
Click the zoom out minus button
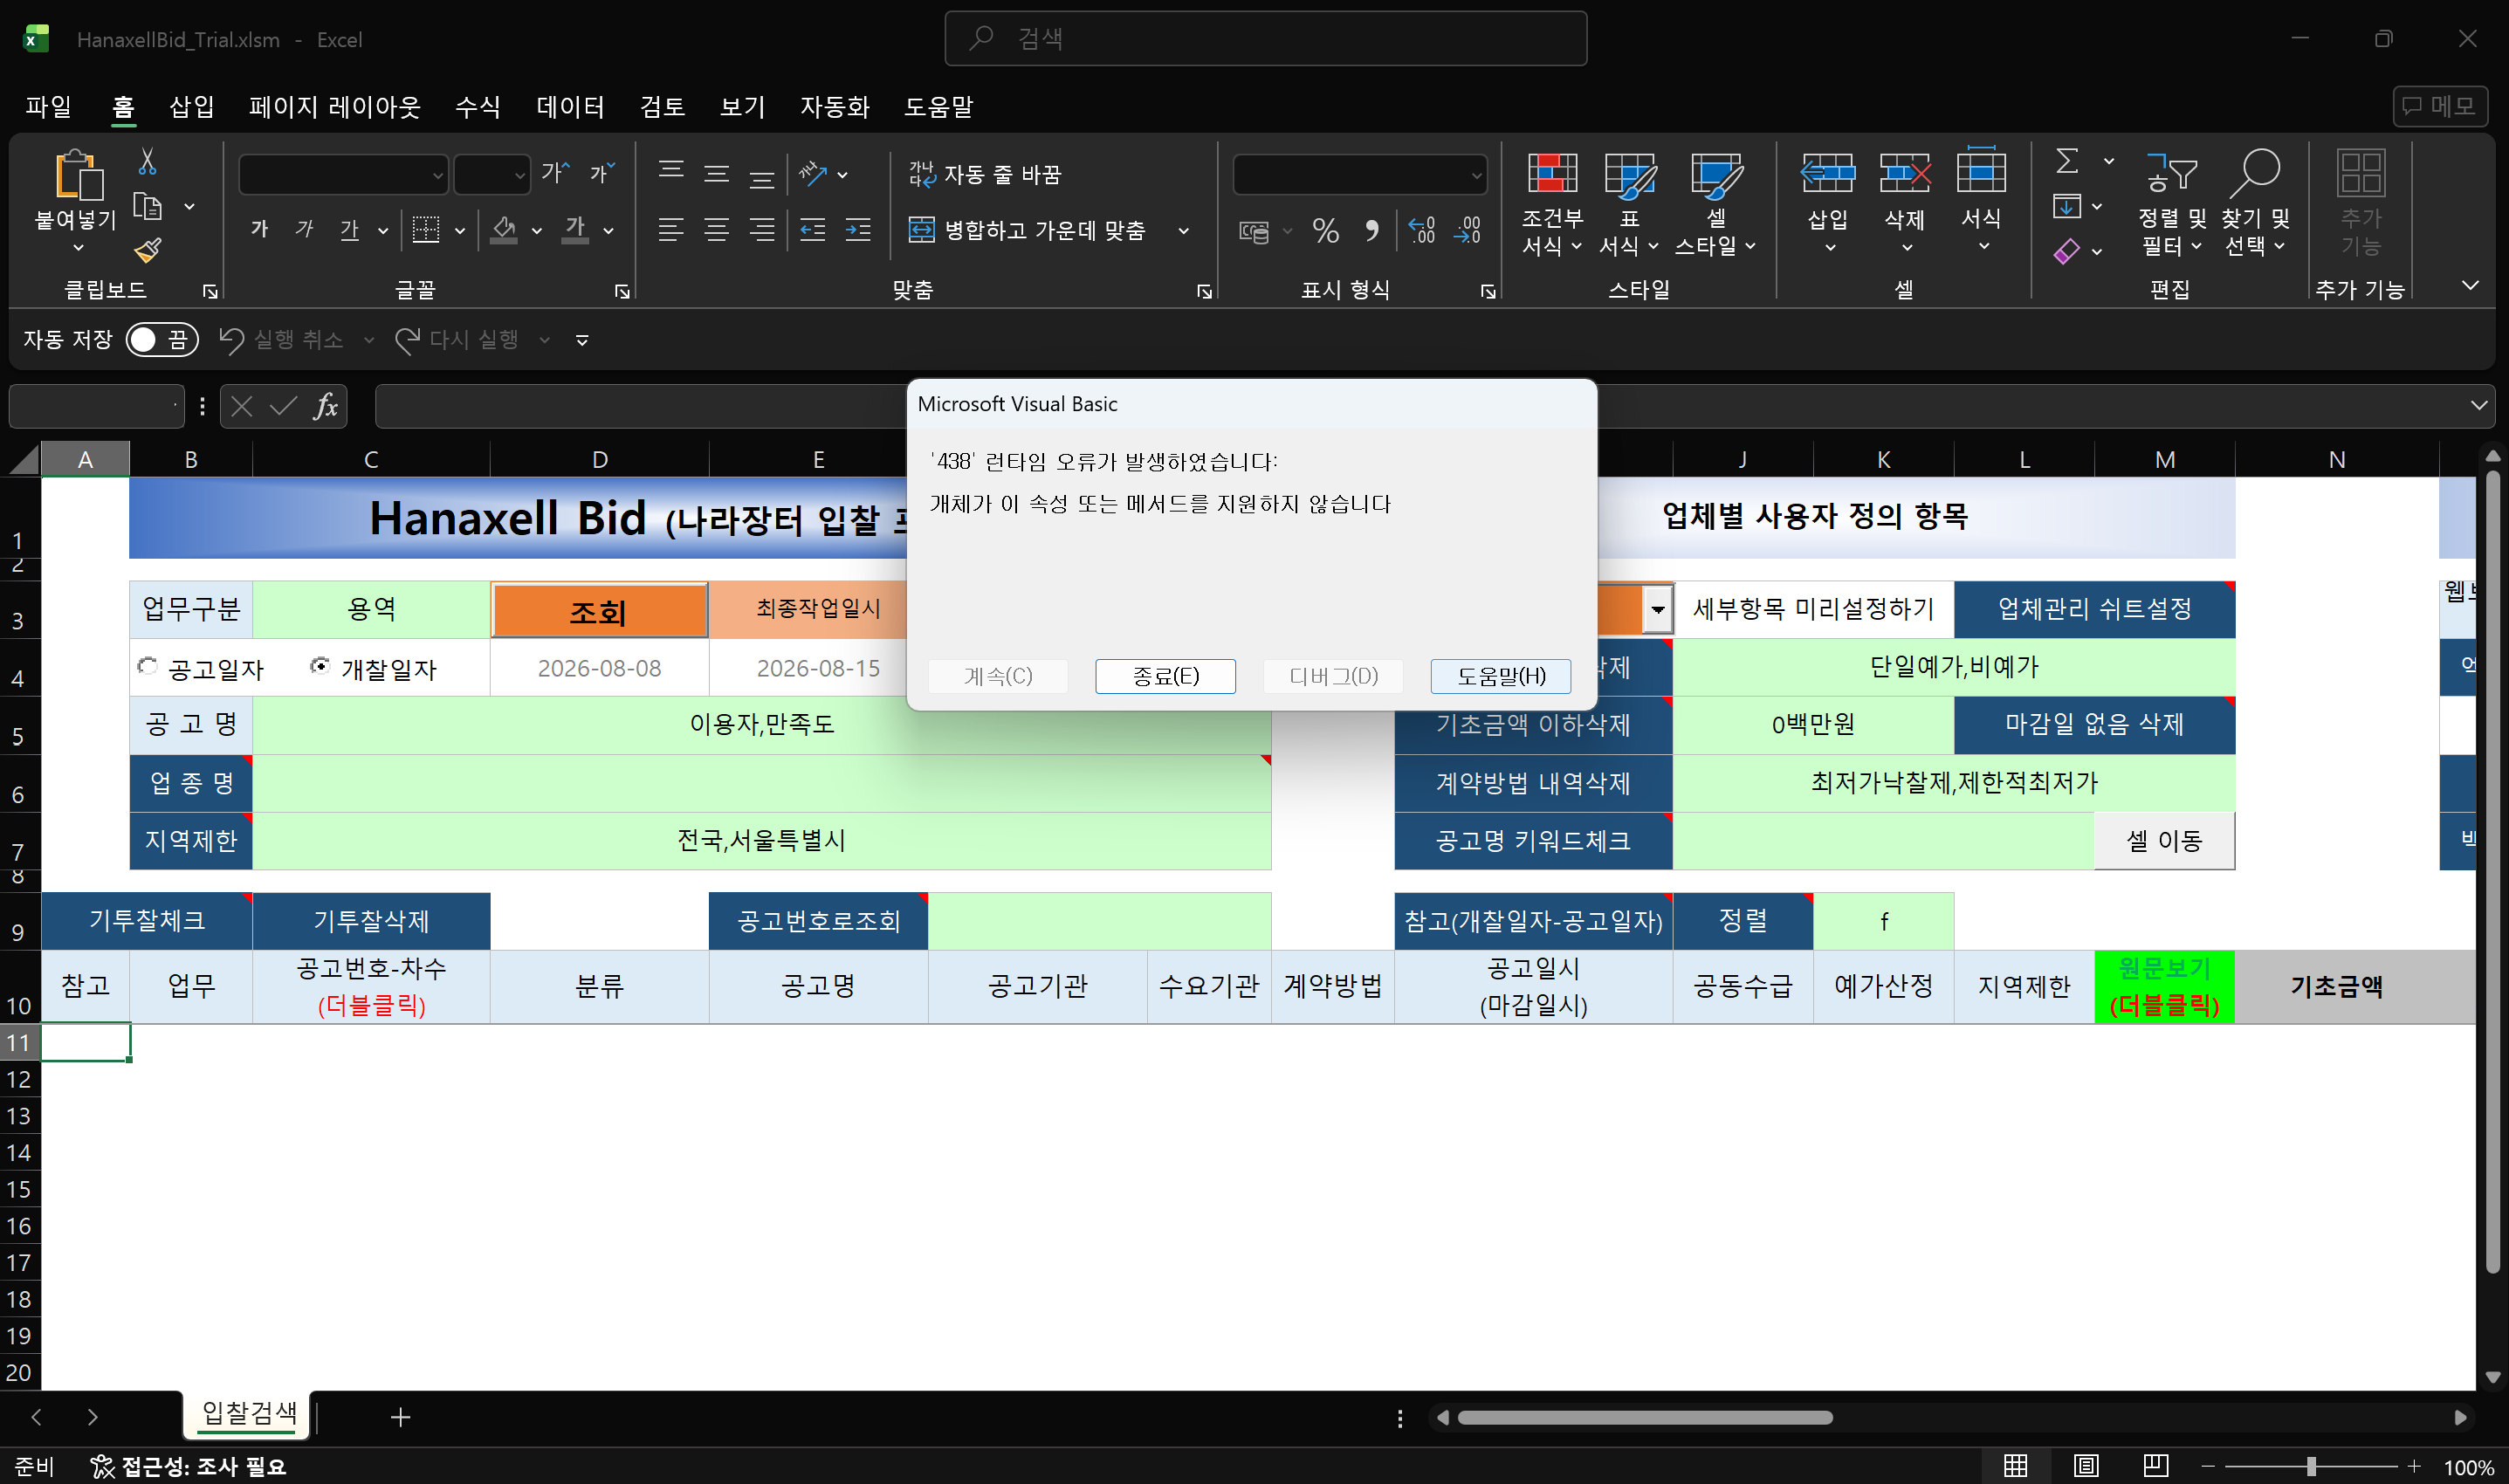coord(2208,1466)
